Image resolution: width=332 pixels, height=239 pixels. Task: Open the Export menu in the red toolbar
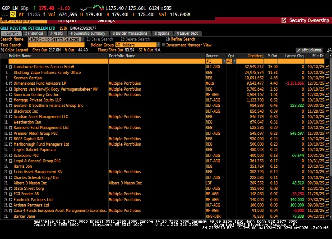click(x=67, y=21)
